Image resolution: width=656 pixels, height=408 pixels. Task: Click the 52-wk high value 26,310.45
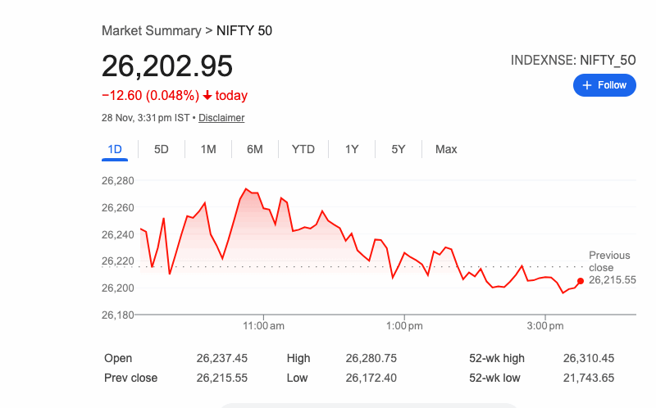(x=589, y=358)
